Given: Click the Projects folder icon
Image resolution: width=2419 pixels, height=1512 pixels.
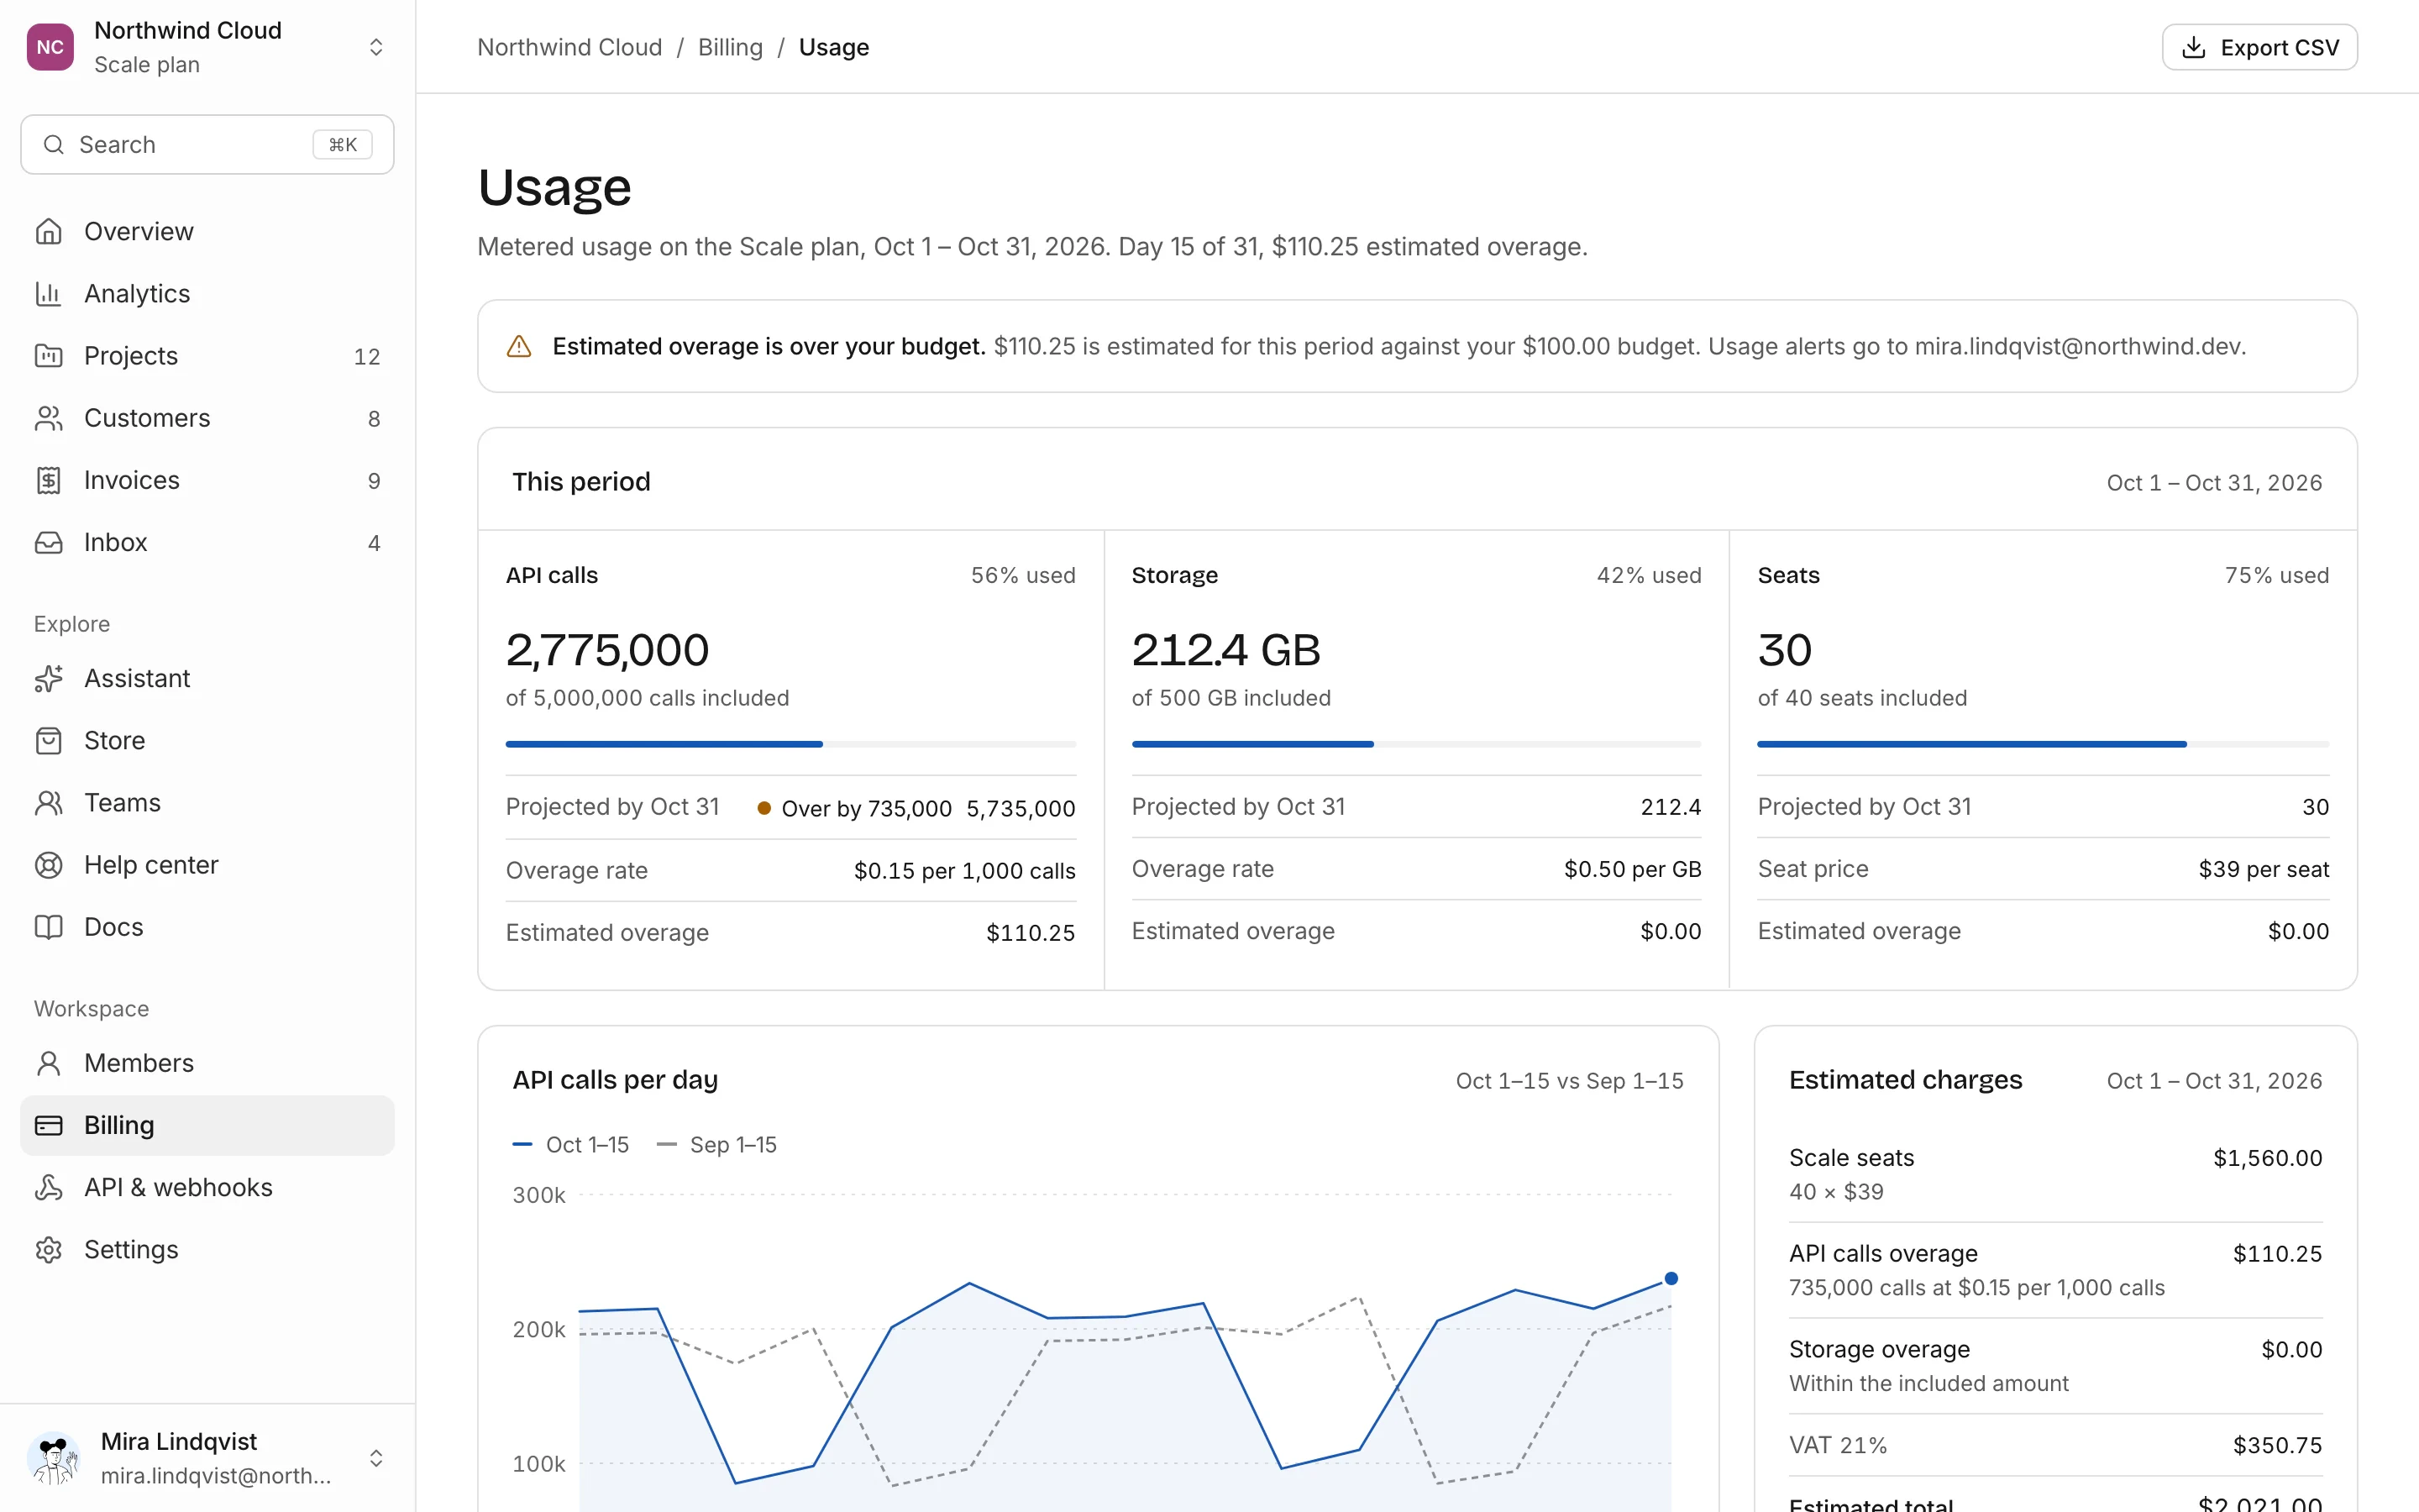Looking at the screenshot, I should pos(49,355).
